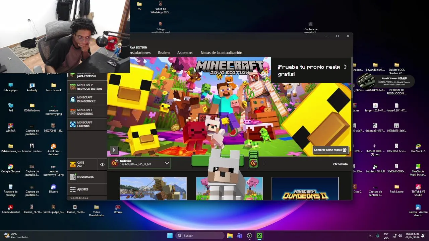Select the Red network desktop icon
This screenshot has height=241, width=429.
tap(11, 107)
